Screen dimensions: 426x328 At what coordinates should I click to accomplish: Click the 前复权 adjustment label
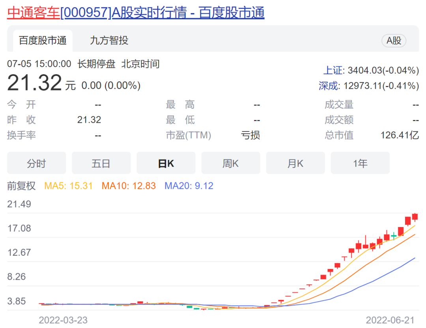pyautogui.click(x=21, y=186)
